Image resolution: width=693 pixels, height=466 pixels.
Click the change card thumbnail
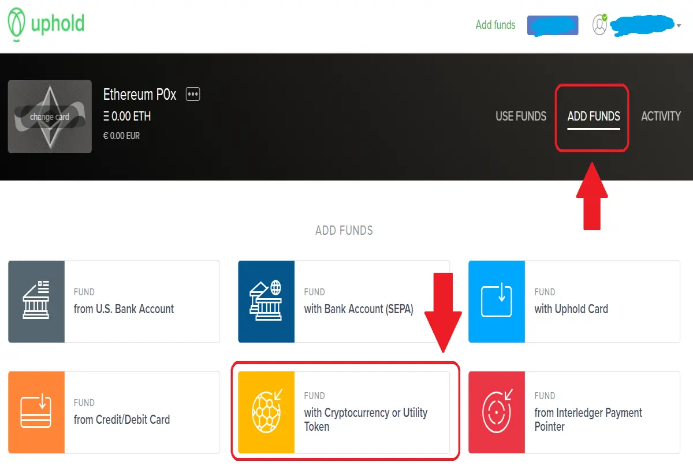50,116
